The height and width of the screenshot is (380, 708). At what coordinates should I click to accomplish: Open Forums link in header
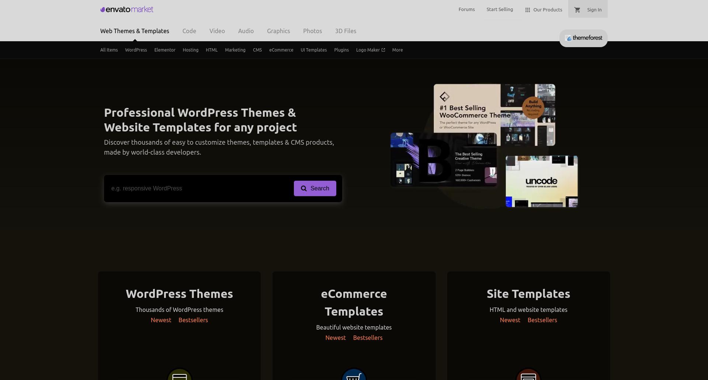[x=466, y=10]
